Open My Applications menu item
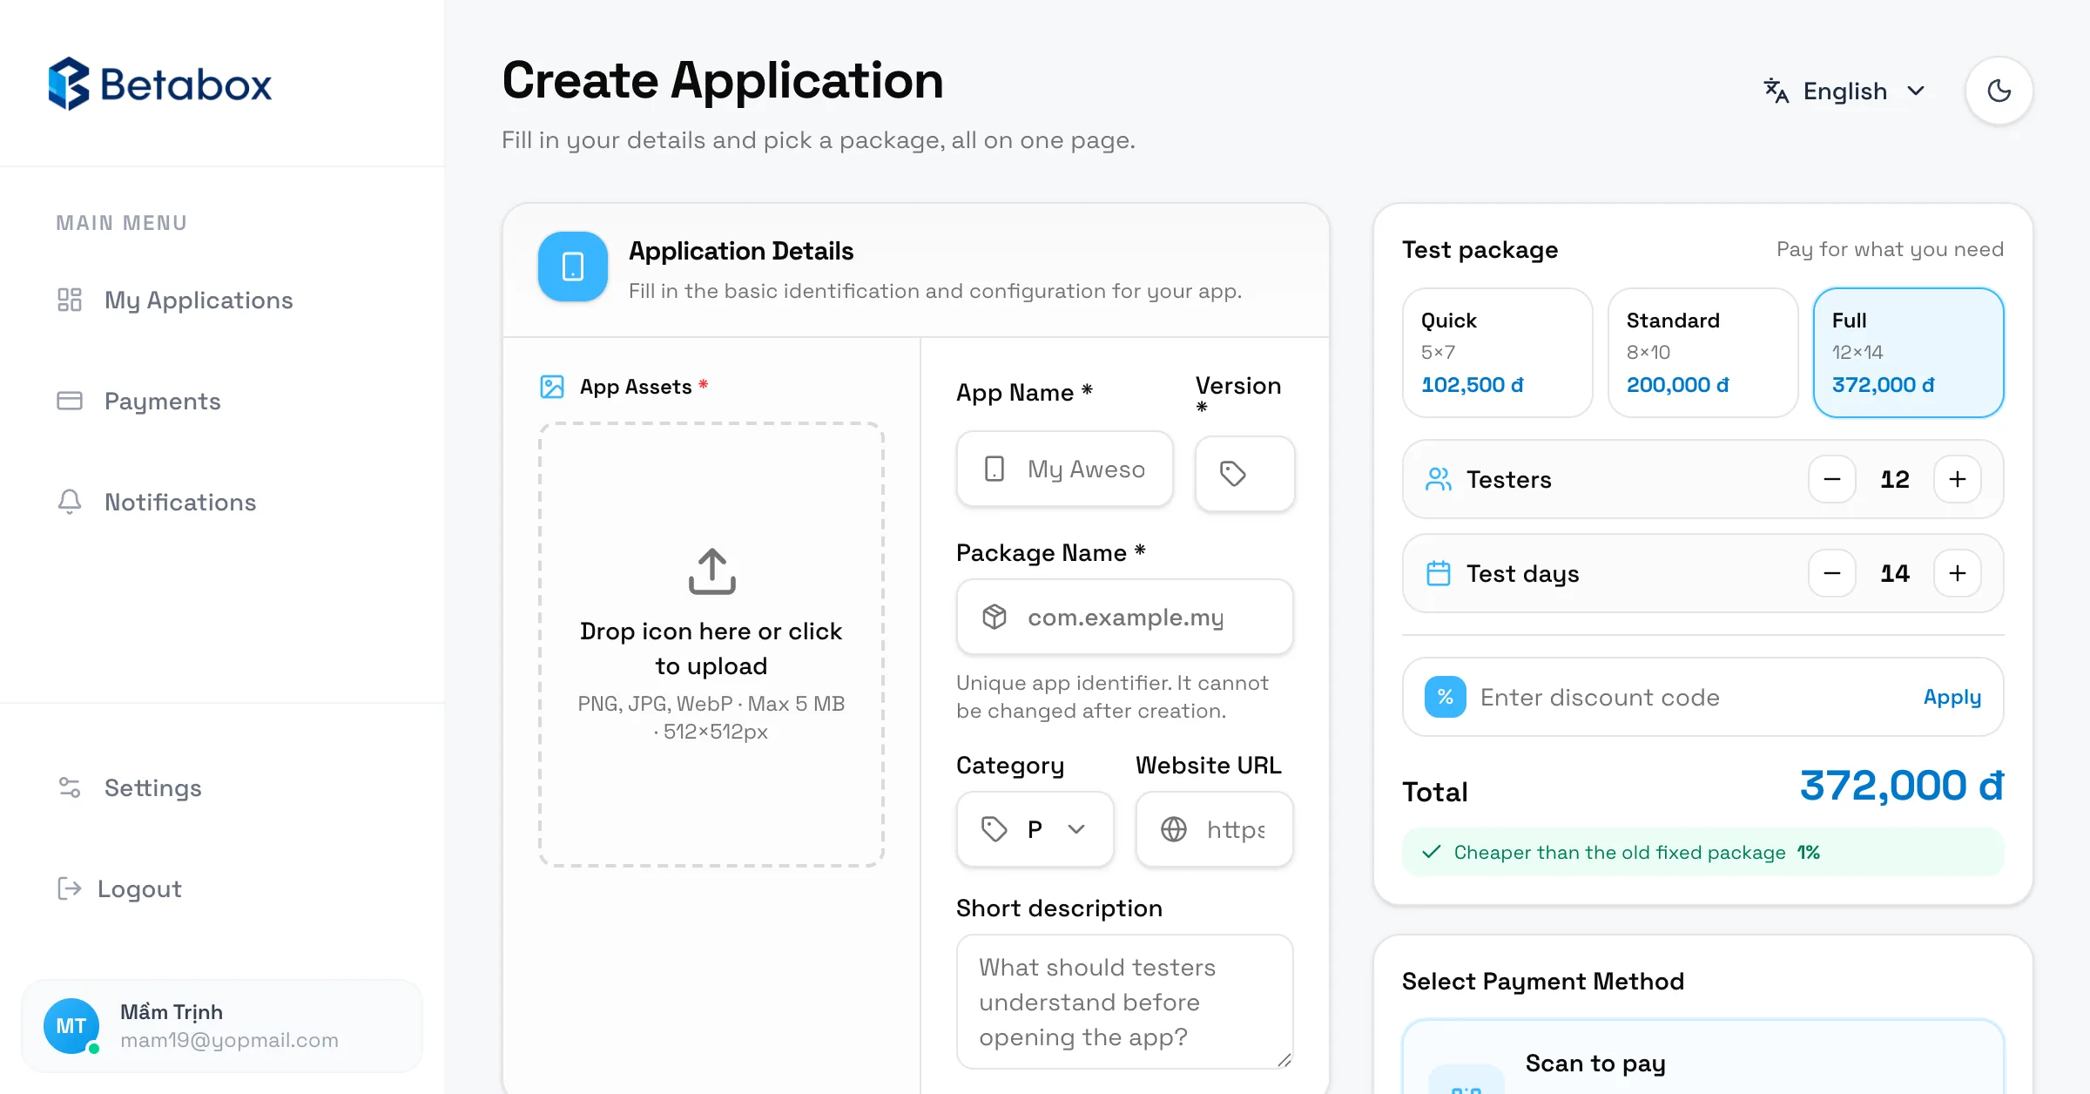The height and width of the screenshot is (1094, 2090). pos(222,300)
